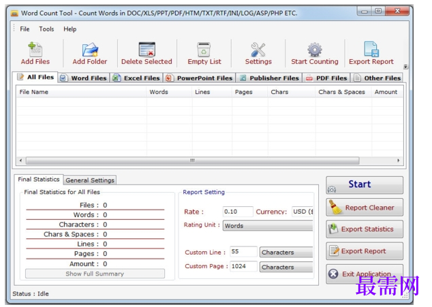Click the title bar application icon
The height and width of the screenshot is (307, 432).
(14, 13)
